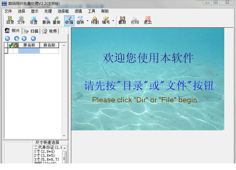Click the welcome preview image
Screen dimensions: 236x170
(148, 79)
